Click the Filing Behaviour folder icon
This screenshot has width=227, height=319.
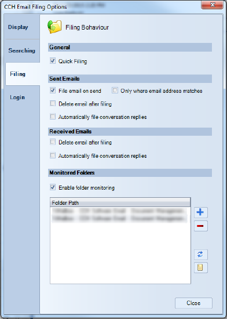[54, 27]
